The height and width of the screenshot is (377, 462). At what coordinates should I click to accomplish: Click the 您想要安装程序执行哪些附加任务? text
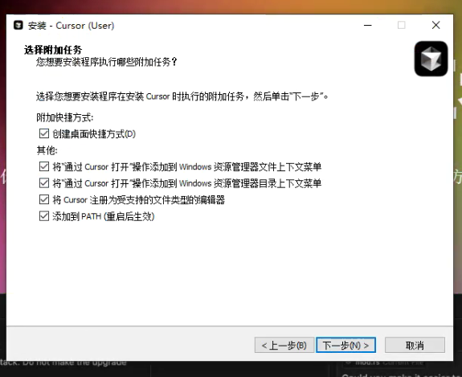(106, 62)
